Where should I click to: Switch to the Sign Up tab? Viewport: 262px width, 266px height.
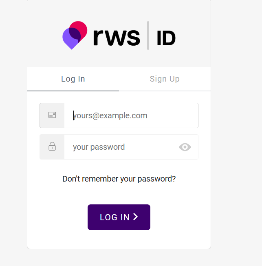[165, 79]
